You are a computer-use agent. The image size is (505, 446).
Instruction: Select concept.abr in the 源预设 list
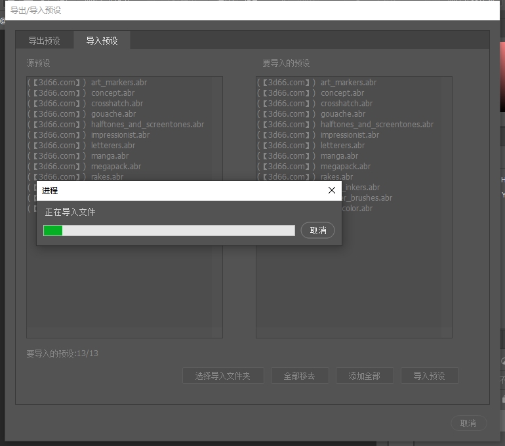point(113,93)
